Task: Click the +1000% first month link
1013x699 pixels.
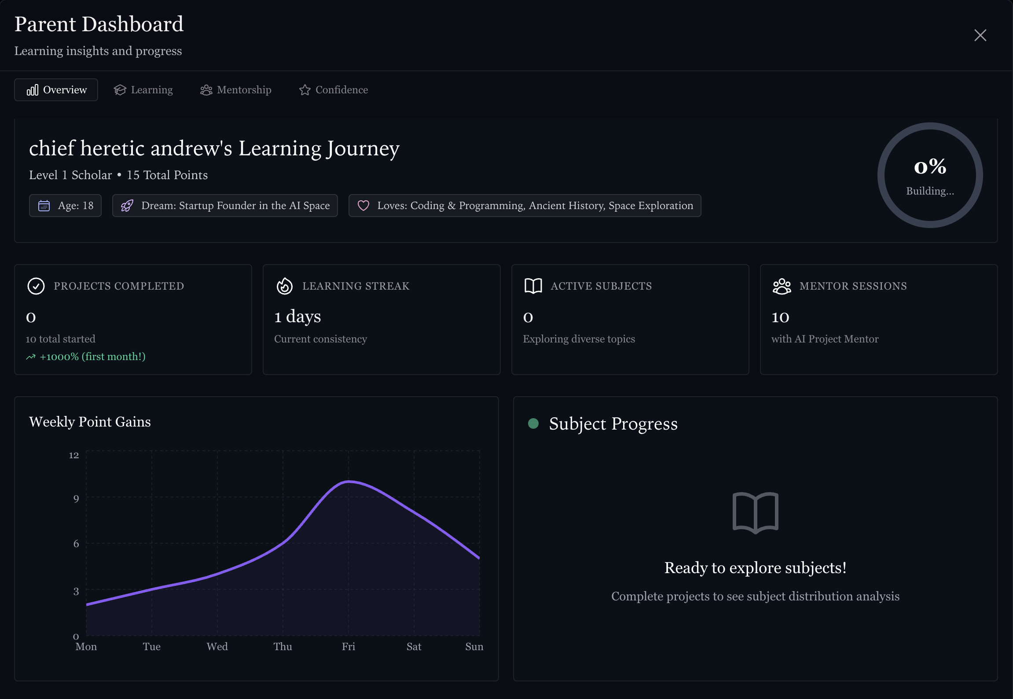Action: (x=92, y=357)
